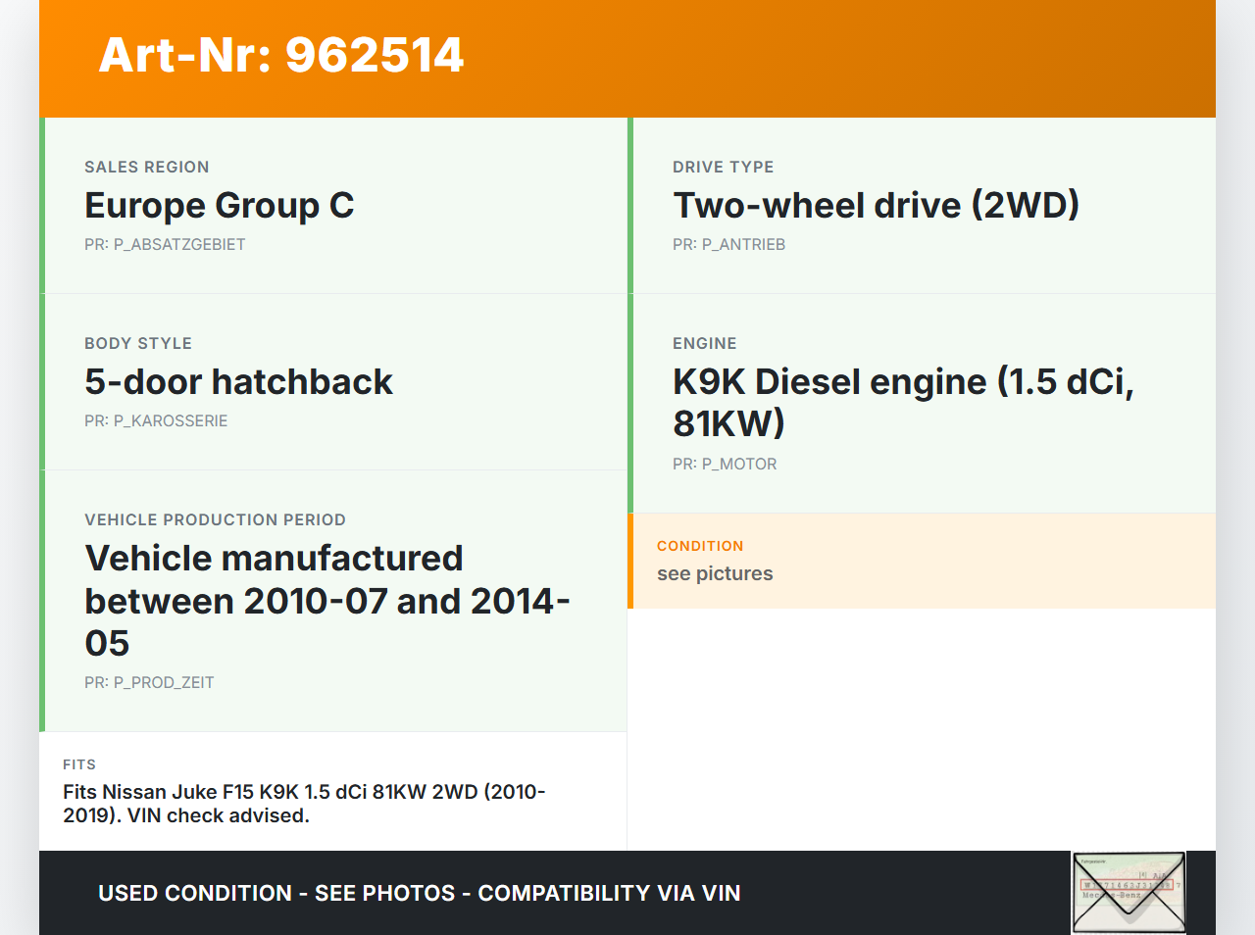The width and height of the screenshot is (1255, 935).
Task: Click the Two-wheel drive (2WD) value
Action: (875, 206)
